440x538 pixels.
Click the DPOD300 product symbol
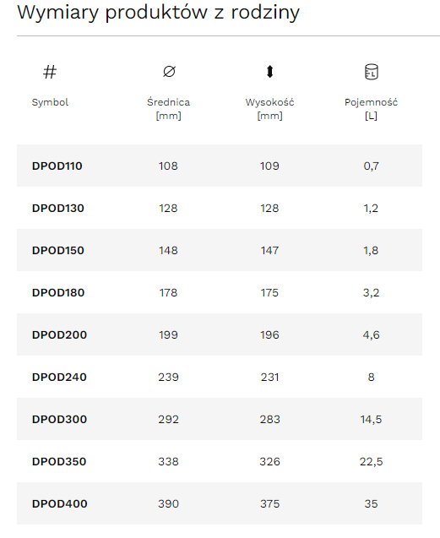click(59, 419)
